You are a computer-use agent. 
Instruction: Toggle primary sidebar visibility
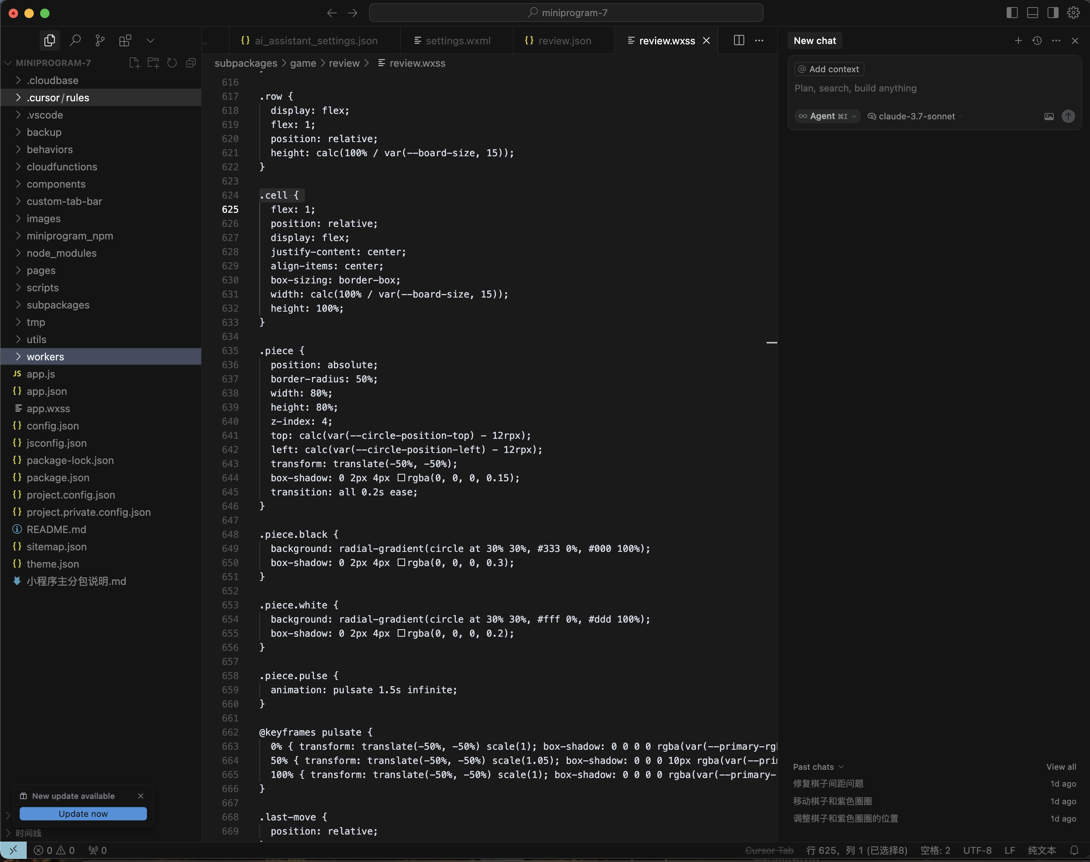point(1012,13)
